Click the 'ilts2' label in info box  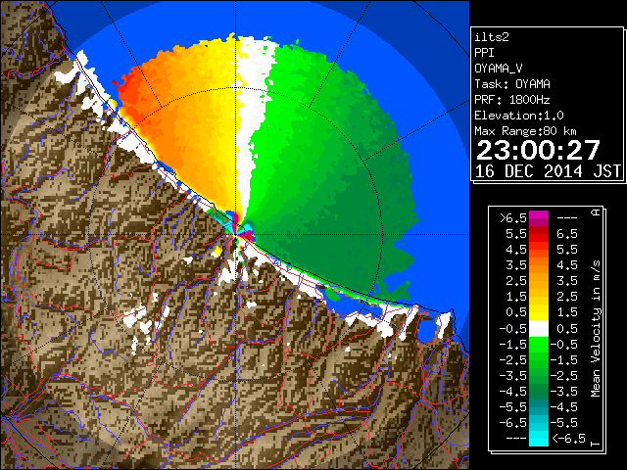click(492, 37)
